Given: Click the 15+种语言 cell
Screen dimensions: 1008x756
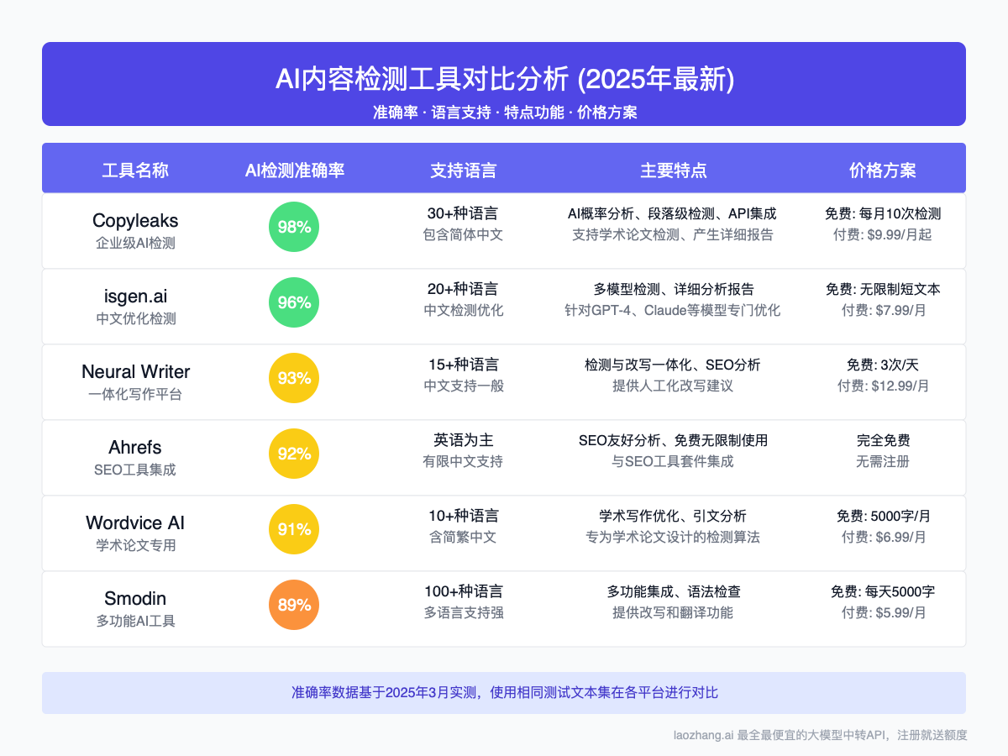Looking at the screenshot, I should pos(463,365).
